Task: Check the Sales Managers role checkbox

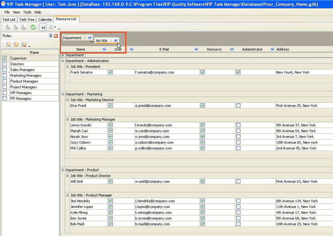Action: tap(5, 70)
